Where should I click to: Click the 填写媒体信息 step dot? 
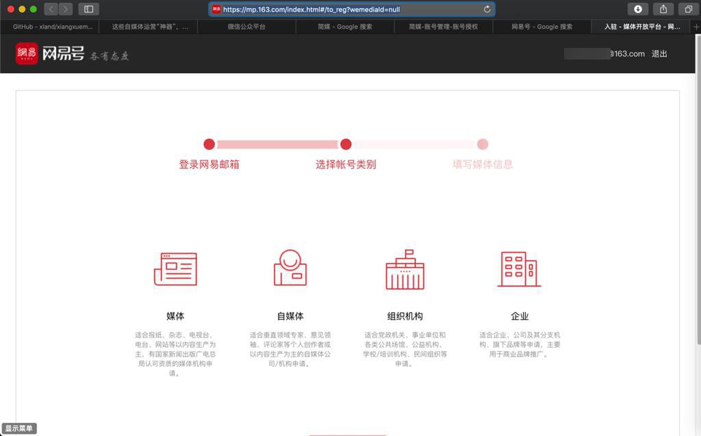[x=483, y=144]
